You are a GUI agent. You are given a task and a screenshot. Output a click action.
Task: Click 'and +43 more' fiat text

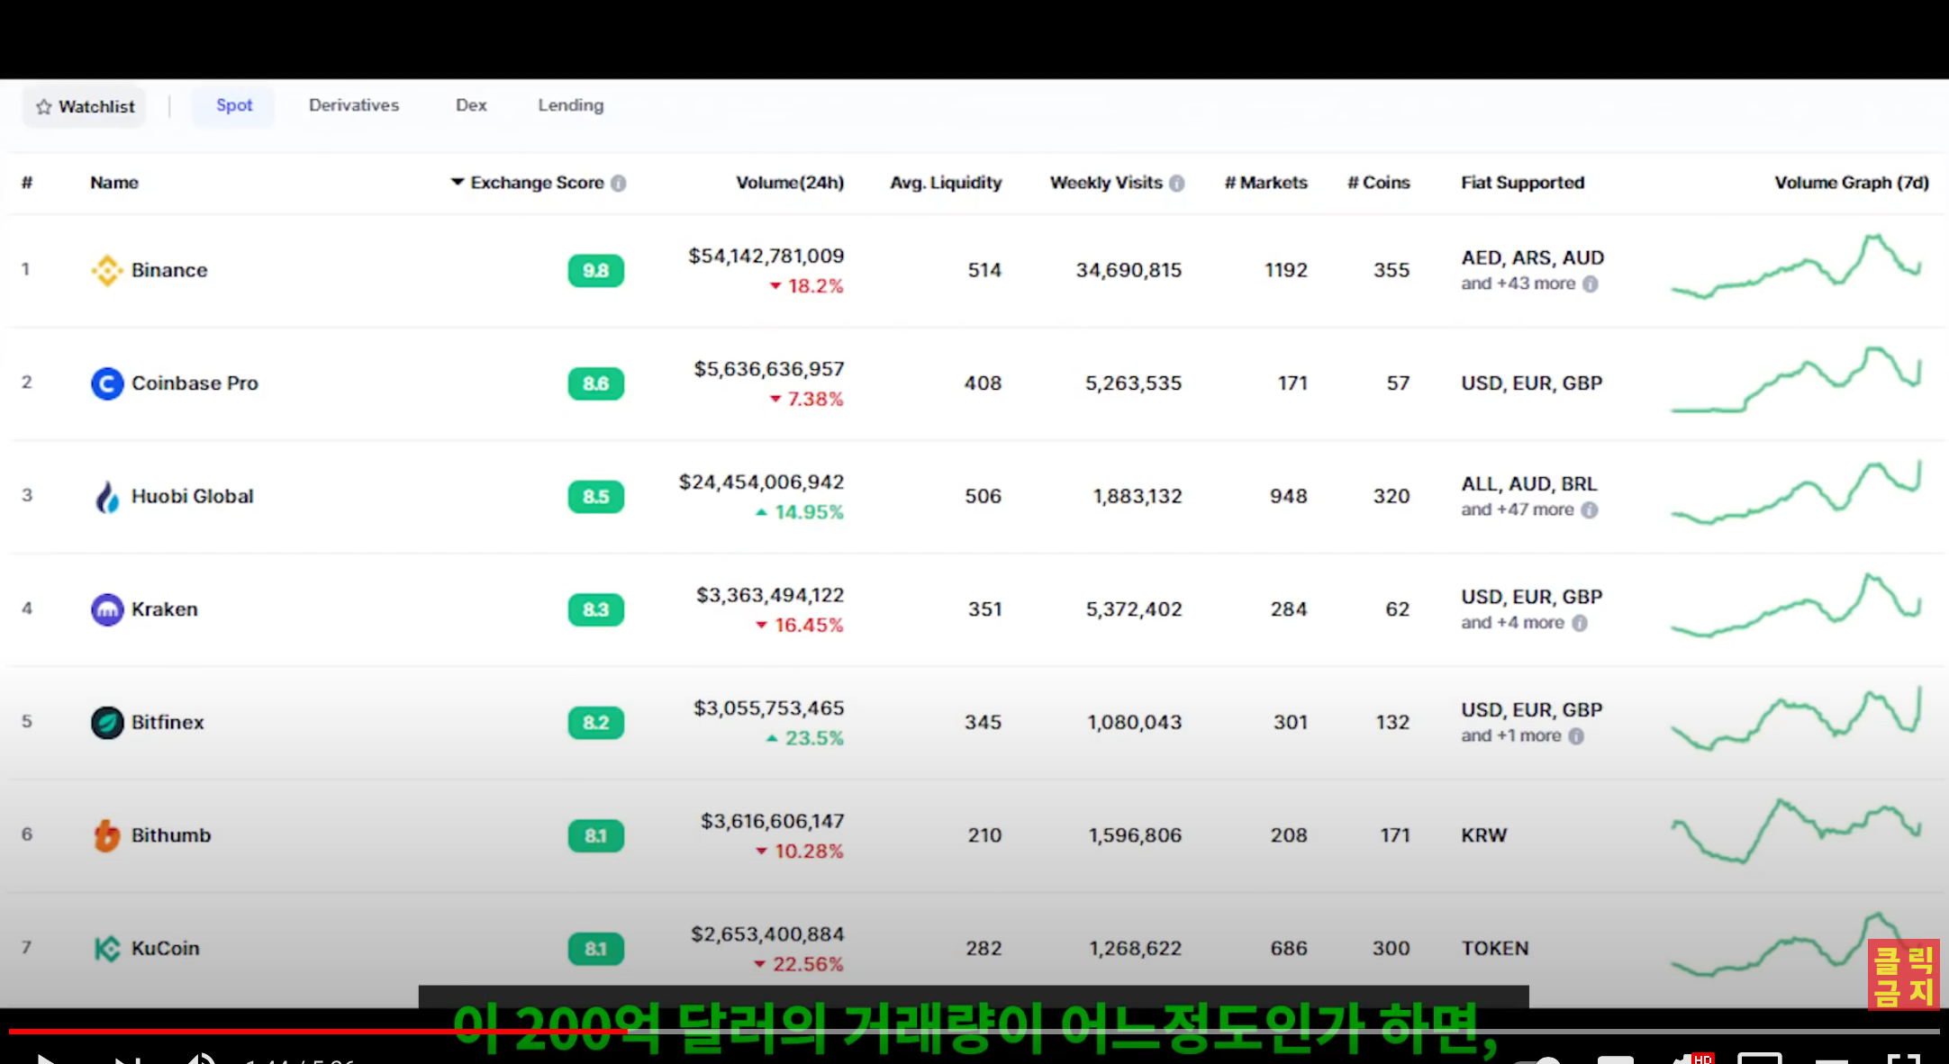(x=1518, y=284)
